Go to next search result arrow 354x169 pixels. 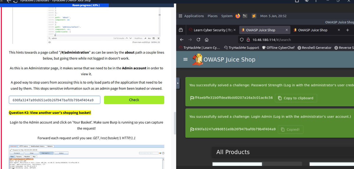[x=131, y=38]
